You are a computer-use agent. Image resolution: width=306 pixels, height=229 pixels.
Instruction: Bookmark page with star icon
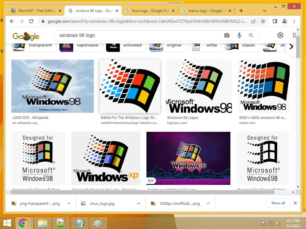tap(263, 21)
